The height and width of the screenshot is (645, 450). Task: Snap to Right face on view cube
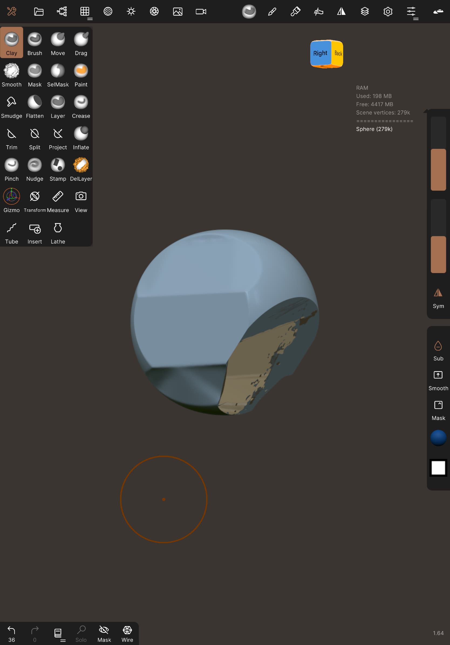(x=321, y=53)
